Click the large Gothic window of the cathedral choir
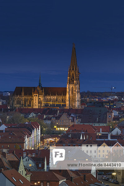Screen dimensions: 124x186 click(18, 101)
